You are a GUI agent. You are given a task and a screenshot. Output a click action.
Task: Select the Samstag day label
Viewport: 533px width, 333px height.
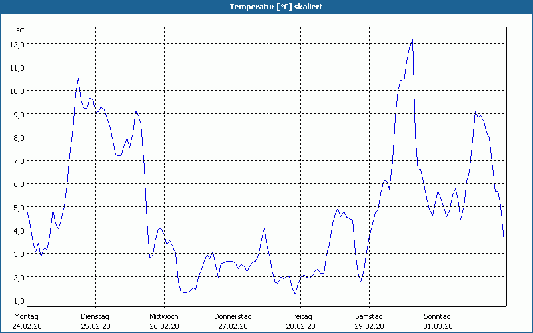[369, 316]
